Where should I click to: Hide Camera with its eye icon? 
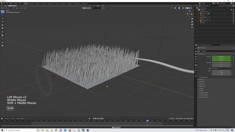click(233, 14)
